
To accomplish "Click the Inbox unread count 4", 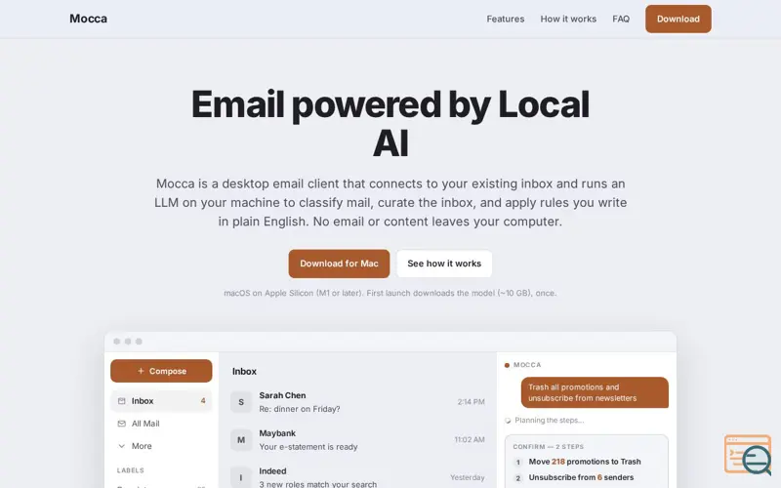I will 203,401.
